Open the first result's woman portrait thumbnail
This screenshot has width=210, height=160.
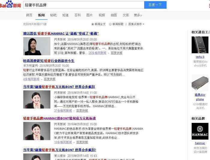pos(37,46)
